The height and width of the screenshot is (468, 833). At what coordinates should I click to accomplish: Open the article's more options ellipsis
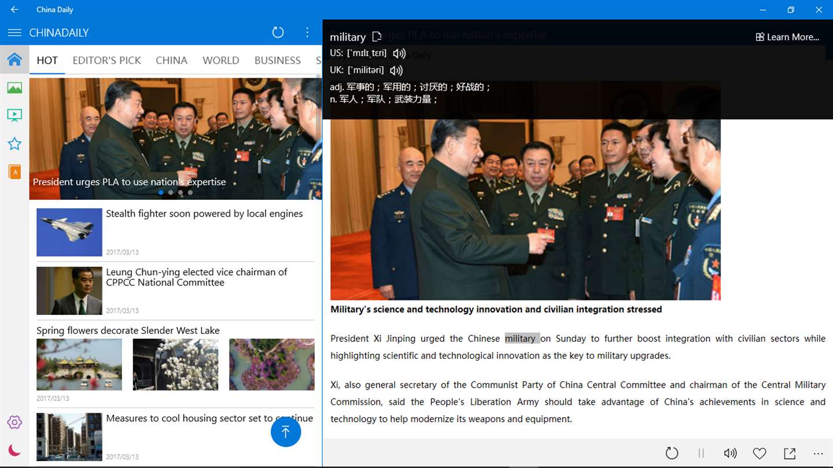coord(818,454)
